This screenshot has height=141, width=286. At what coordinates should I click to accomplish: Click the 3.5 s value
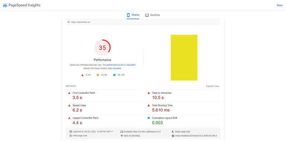(77, 97)
